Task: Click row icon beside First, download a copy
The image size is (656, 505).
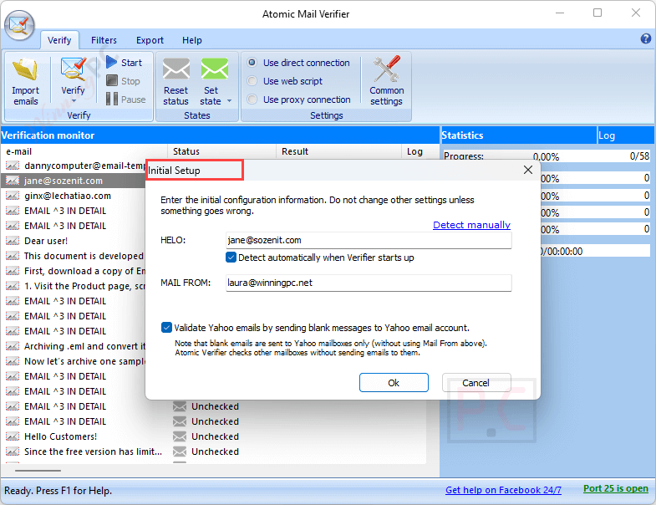Action: pos(13,272)
